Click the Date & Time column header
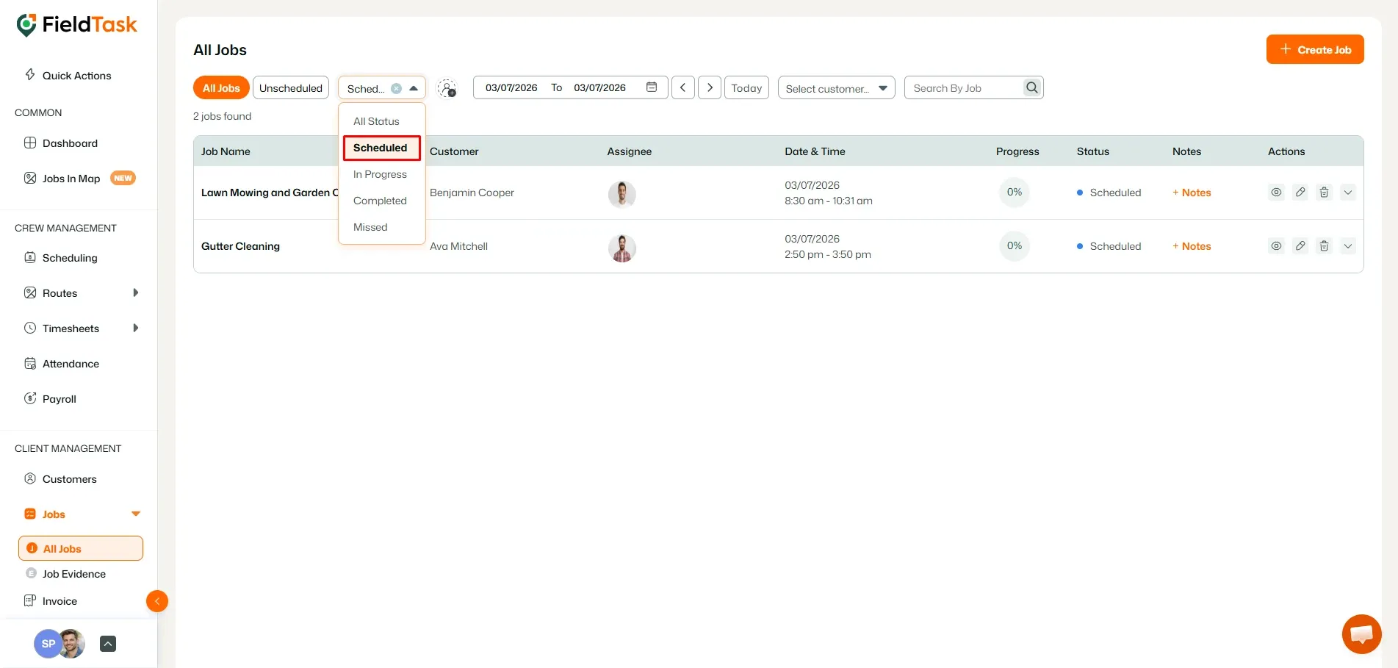1398x668 pixels. coord(815,151)
